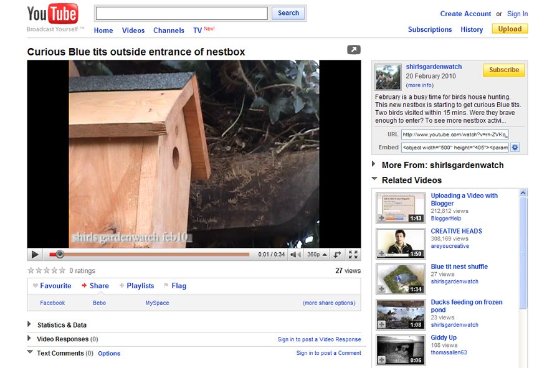Screen dimensions: 552x368
Task: Add 'CREATIVE HEADS' video to queue
Action: (x=382, y=253)
